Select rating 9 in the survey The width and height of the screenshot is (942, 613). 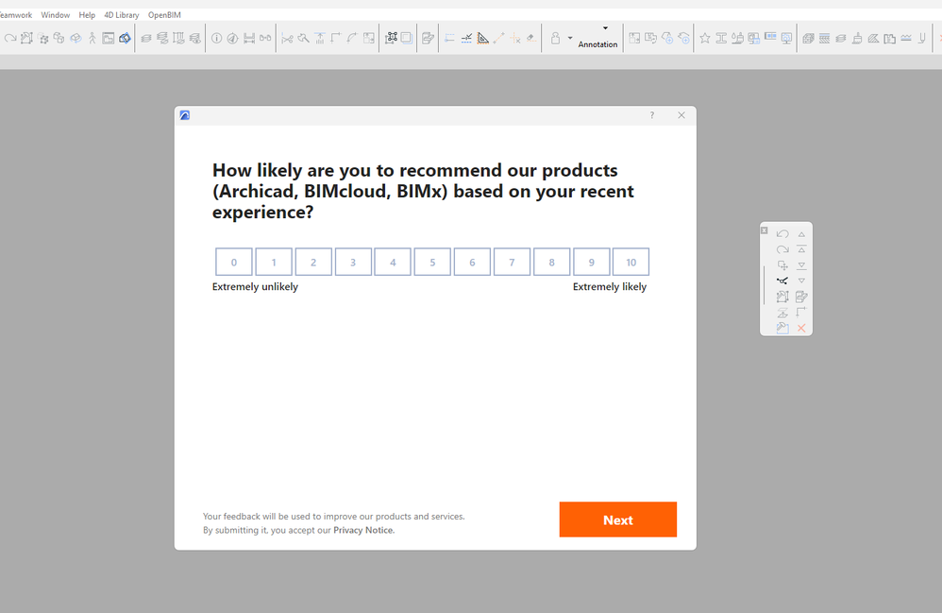coord(591,262)
